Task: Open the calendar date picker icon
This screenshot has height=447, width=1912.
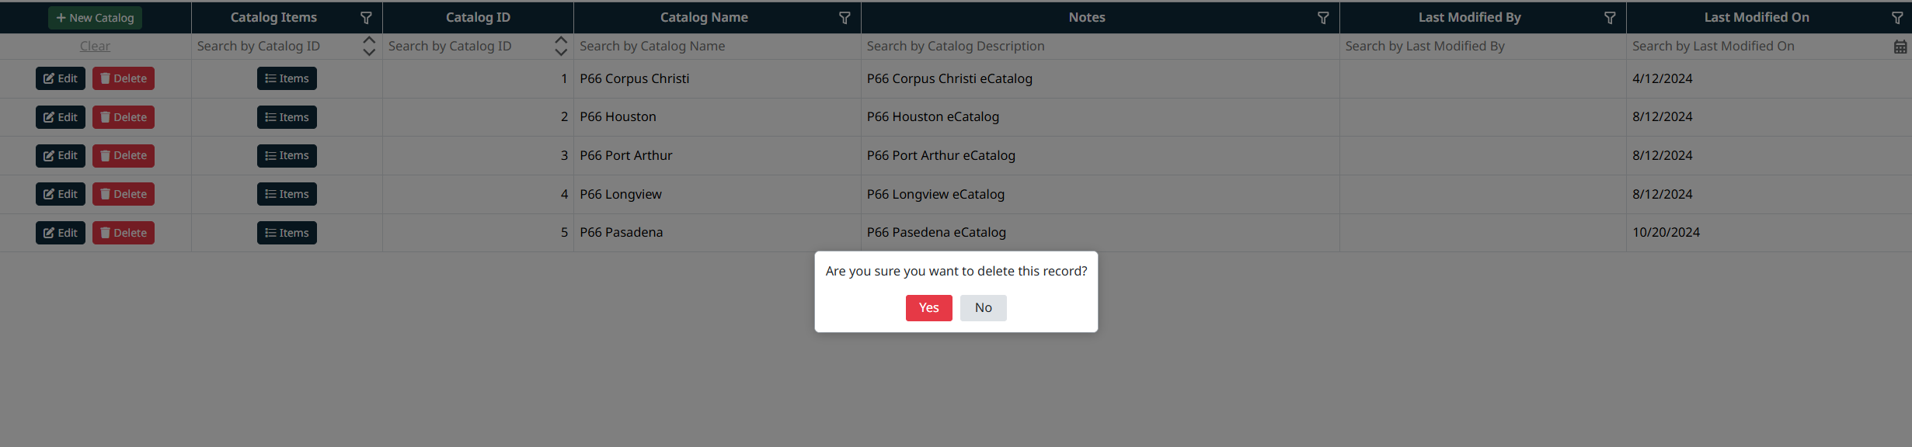Action: pos(1900,47)
